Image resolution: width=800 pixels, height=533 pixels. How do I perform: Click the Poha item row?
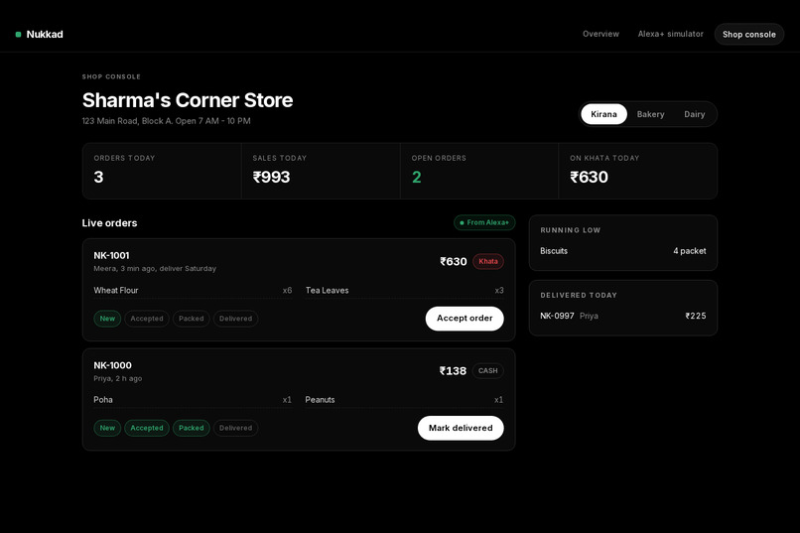[x=193, y=400]
